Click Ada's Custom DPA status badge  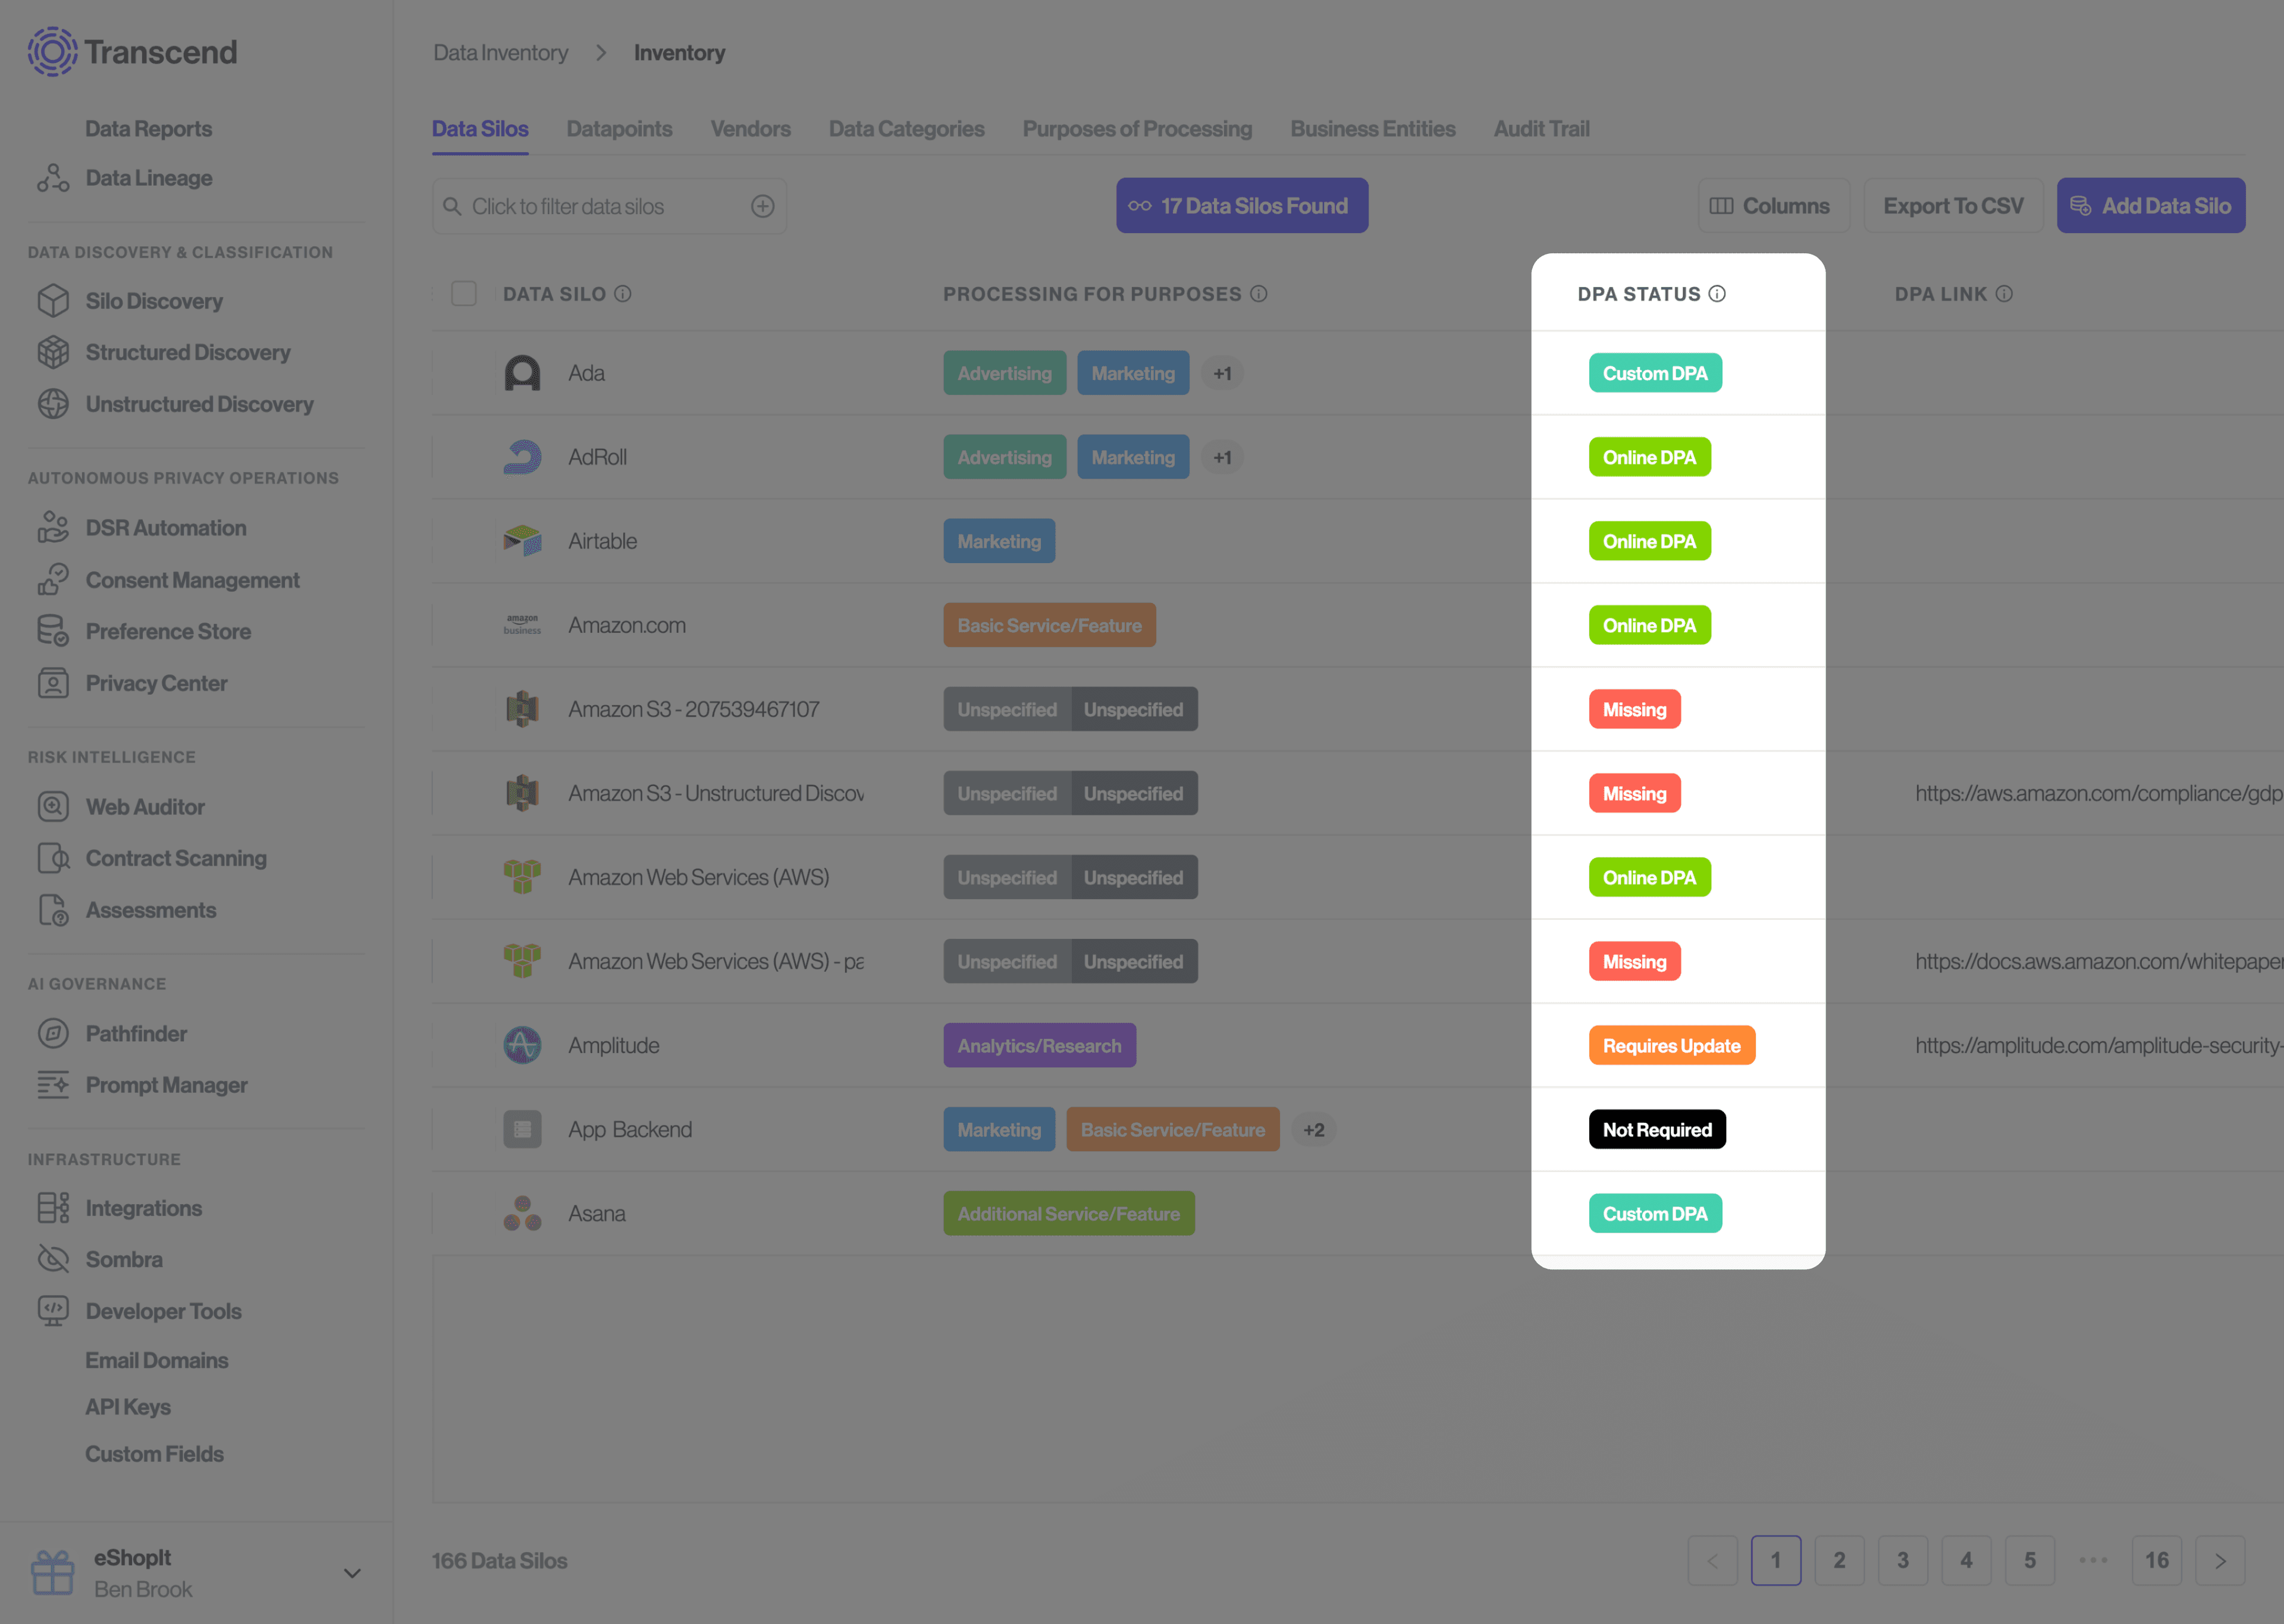(1655, 373)
